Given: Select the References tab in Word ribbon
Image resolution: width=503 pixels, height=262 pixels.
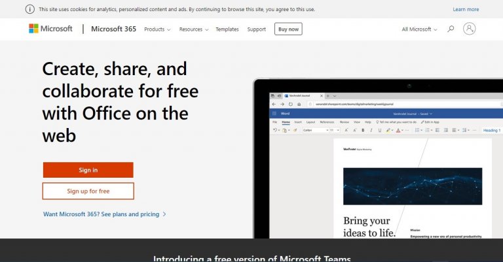Looking at the screenshot, I should click(327, 122).
